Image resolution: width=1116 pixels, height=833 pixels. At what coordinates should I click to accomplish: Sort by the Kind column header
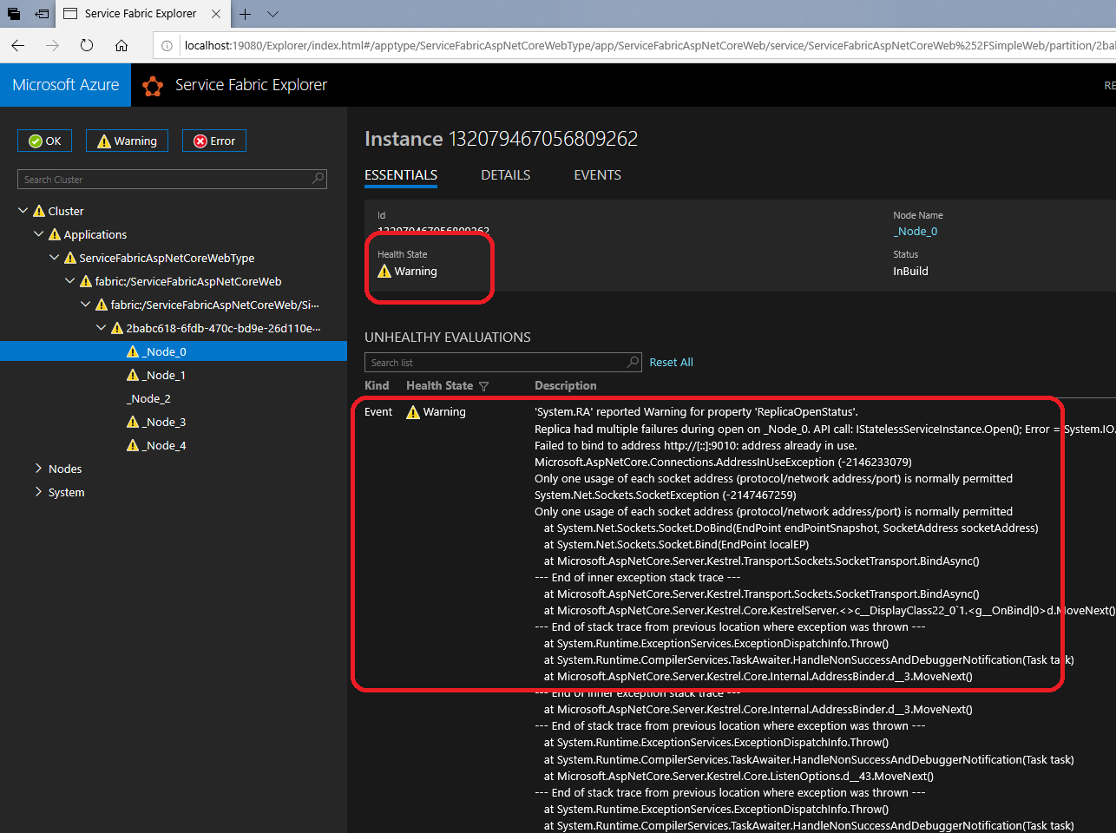[x=377, y=385]
